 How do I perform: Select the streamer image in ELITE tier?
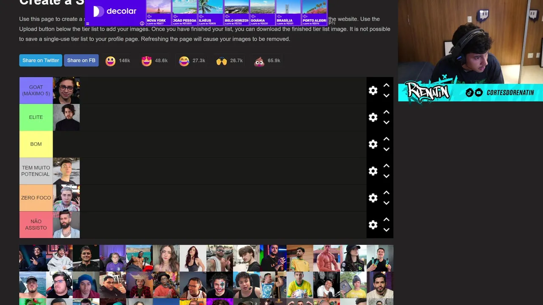click(x=66, y=117)
